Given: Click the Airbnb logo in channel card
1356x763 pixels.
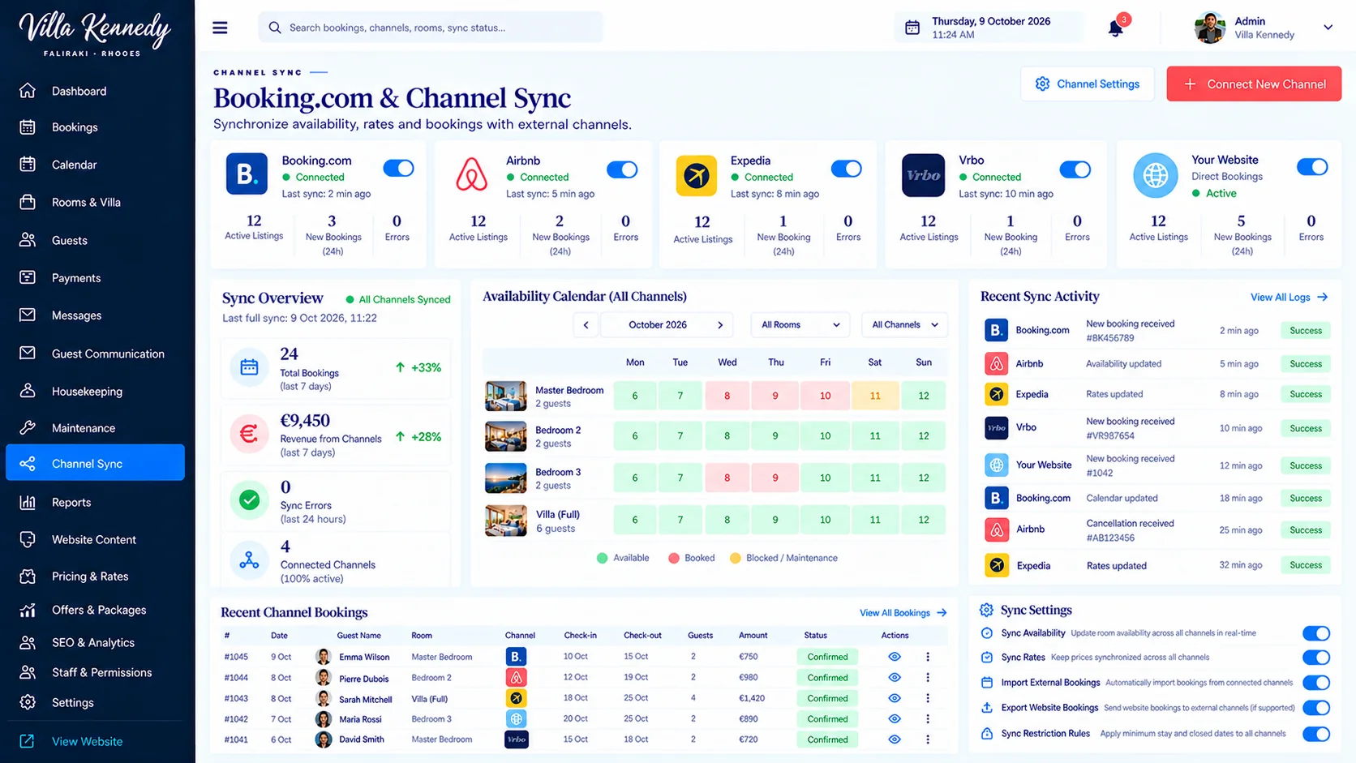Looking at the screenshot, I should tap(471, 175).
